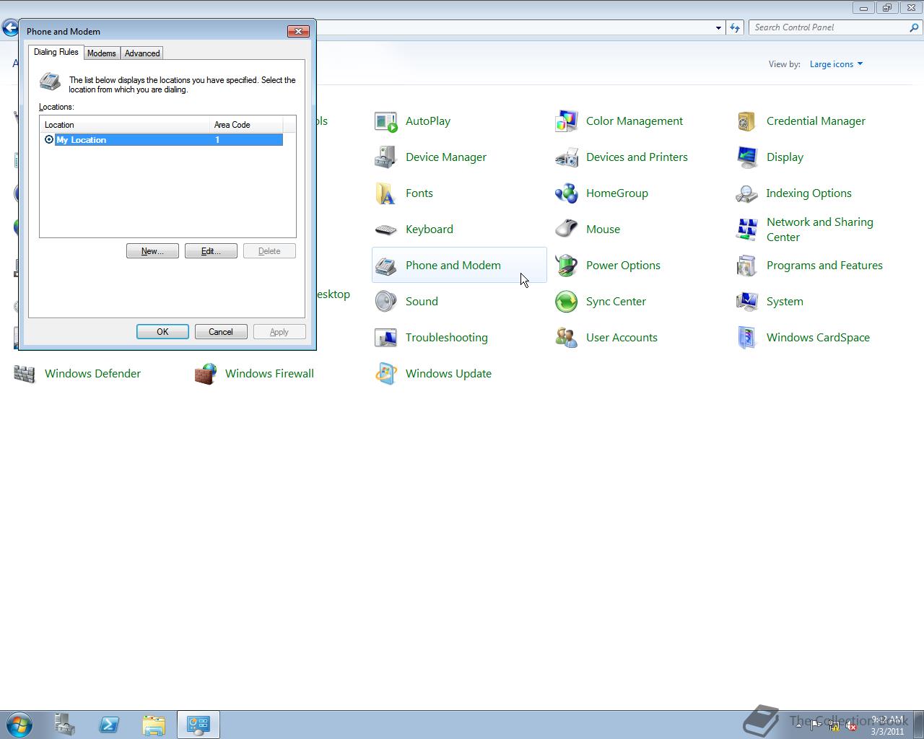
Task: Open Windows Update icon
Action: (385, 374)
